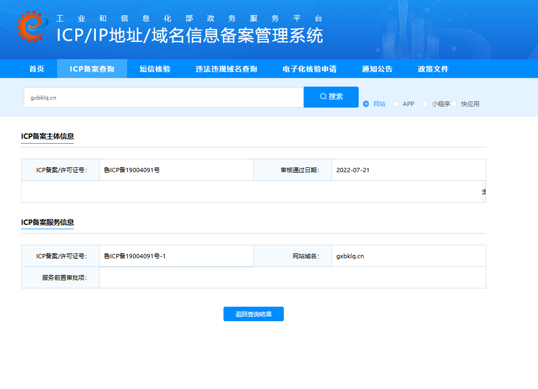Click the 服务前置审批项 label cell

pyautogui.click(x=60, y=278)
